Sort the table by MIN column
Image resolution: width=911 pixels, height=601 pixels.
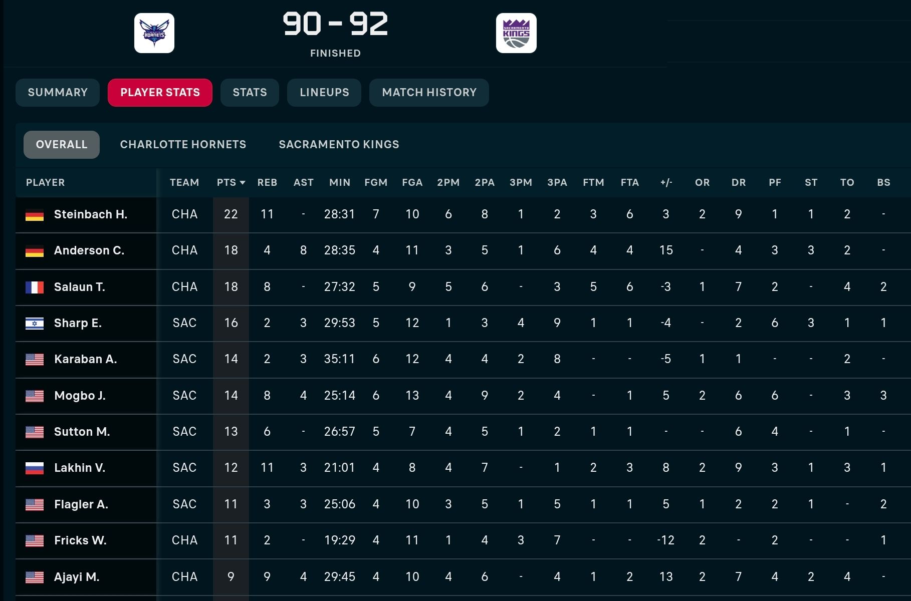[340, 182]
